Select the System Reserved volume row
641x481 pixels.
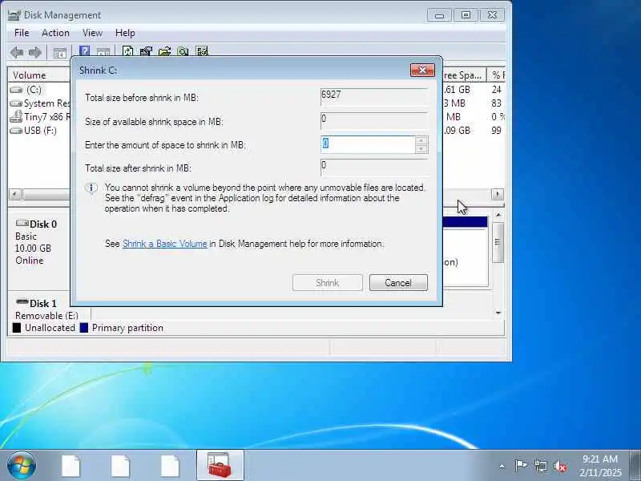39,103
